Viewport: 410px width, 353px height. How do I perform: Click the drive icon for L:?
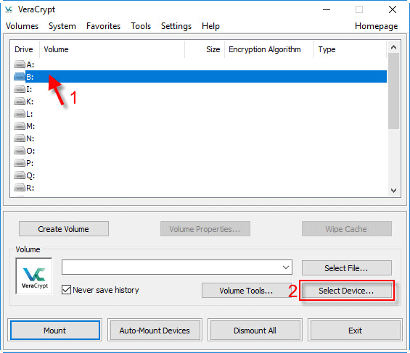(20, 114)
